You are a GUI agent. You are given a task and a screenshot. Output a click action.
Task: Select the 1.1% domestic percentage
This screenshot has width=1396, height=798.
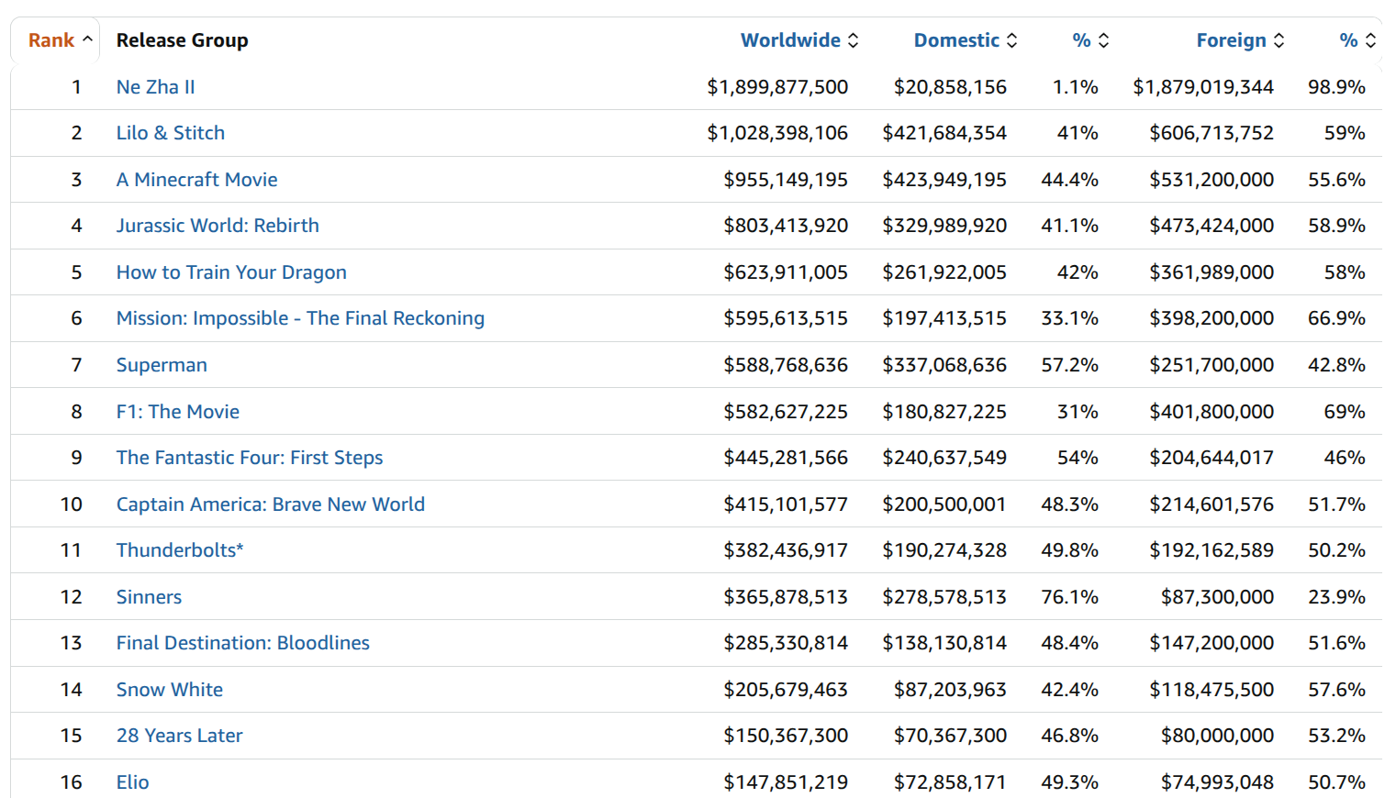[1076, 87]
